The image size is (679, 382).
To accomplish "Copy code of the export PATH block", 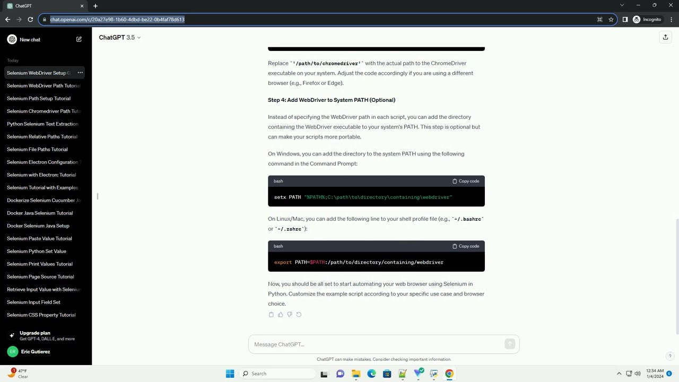I will [x=466, y=246].
